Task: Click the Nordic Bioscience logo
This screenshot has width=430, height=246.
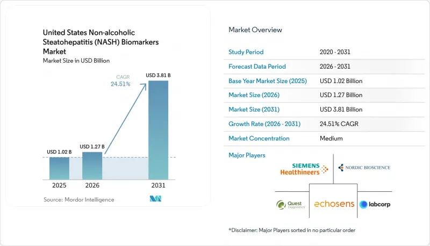Action: [364, 168]
